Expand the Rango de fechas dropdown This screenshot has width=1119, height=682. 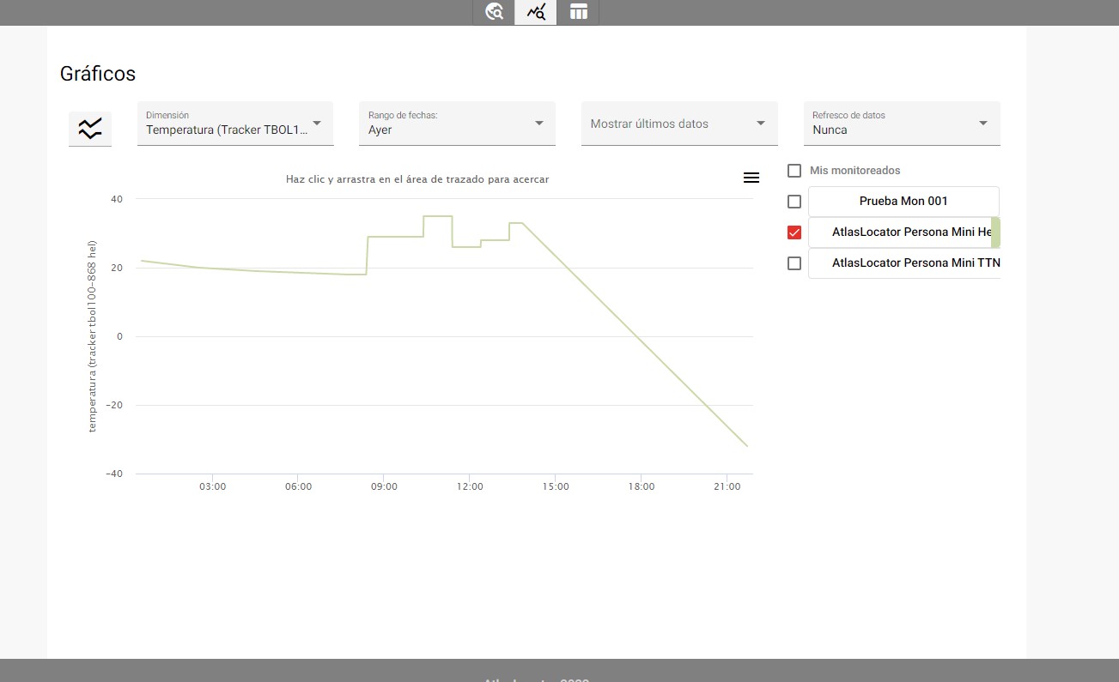[x=457, y=124]
